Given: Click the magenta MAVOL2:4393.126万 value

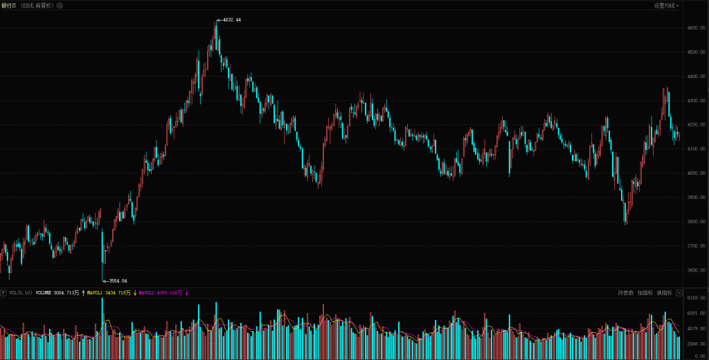Looking at the screenshot, I should (161, 293).
